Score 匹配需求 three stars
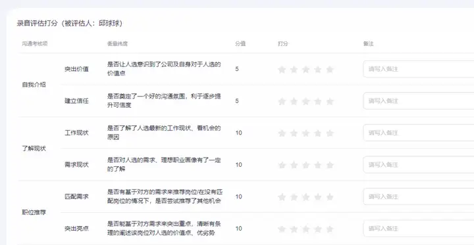 [305, 197]
